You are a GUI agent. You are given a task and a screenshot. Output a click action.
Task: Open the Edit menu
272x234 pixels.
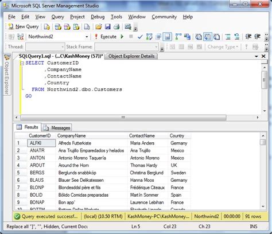[25, 17]
